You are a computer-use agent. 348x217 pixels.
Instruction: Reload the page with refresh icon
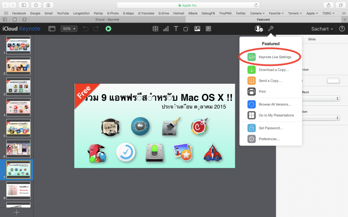pos(256,5)
